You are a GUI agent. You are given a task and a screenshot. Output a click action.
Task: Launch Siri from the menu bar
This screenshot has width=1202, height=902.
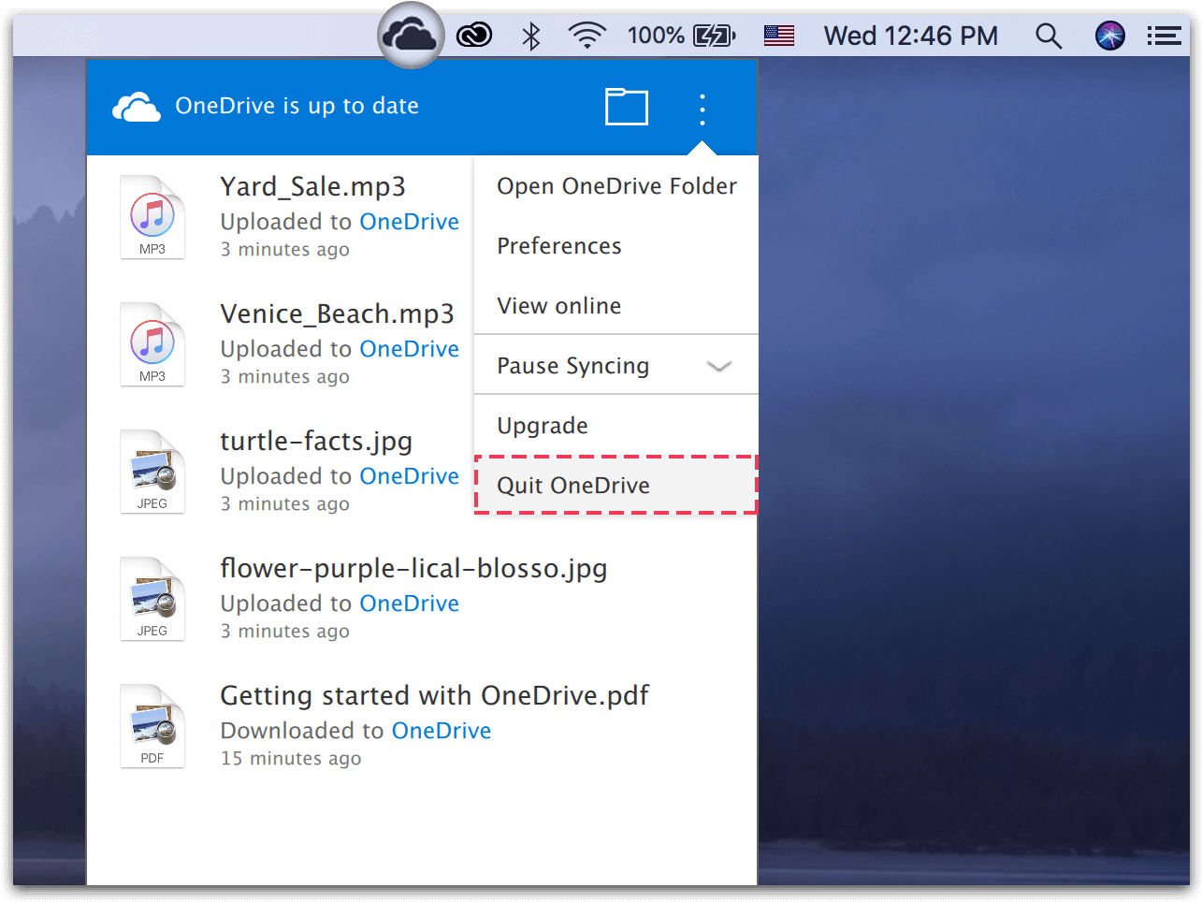tap(1110, 36)
